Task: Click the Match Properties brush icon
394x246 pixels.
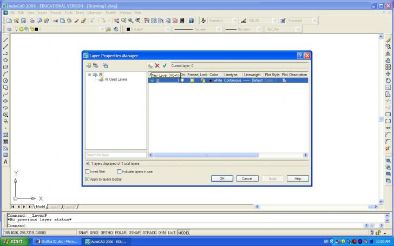Action: 84,21
